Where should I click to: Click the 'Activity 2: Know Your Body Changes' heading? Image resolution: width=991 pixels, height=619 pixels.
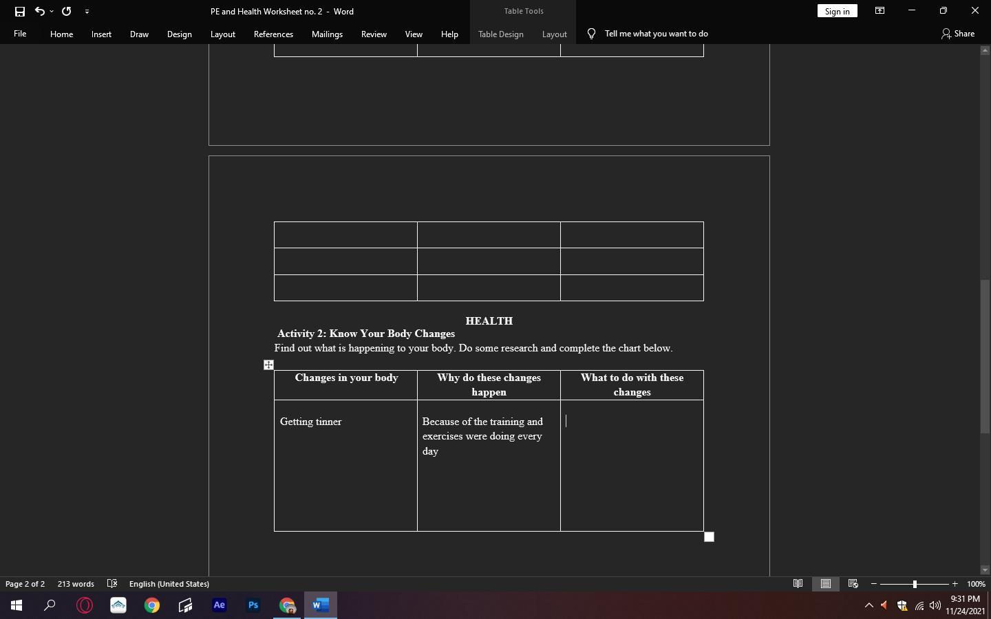pos(366,334)
